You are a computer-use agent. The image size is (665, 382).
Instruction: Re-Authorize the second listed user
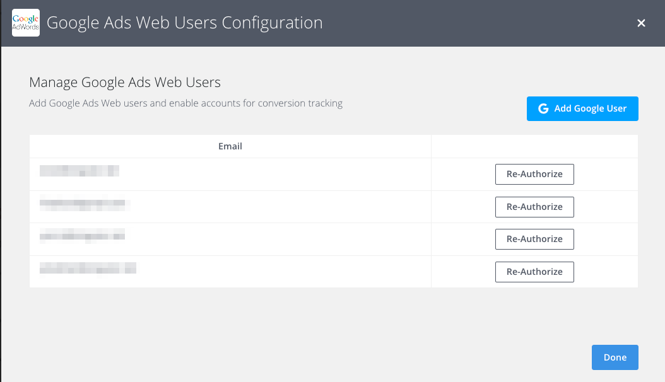click(534, 207)
